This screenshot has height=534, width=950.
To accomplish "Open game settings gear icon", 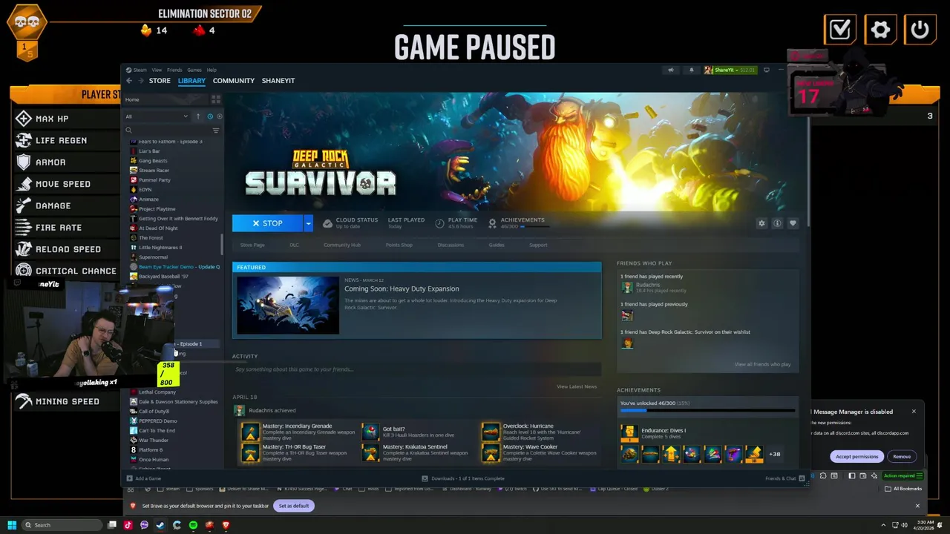I will pos(761,223).
